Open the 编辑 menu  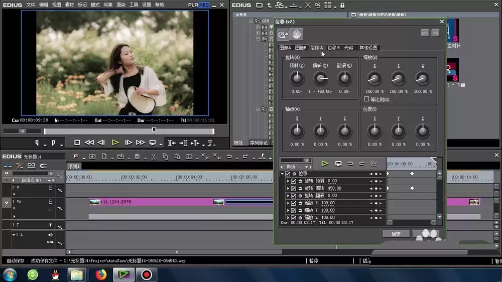click(x=44, y=5)
